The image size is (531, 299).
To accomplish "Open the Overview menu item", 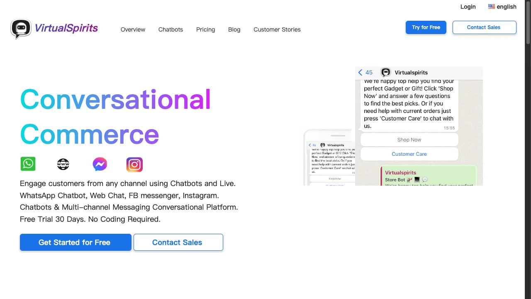I will [x=133, y=29].
